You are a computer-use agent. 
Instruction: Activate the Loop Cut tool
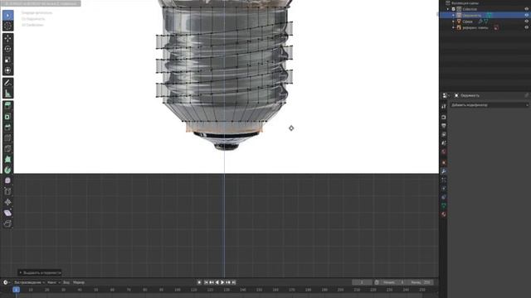(7, 138)
